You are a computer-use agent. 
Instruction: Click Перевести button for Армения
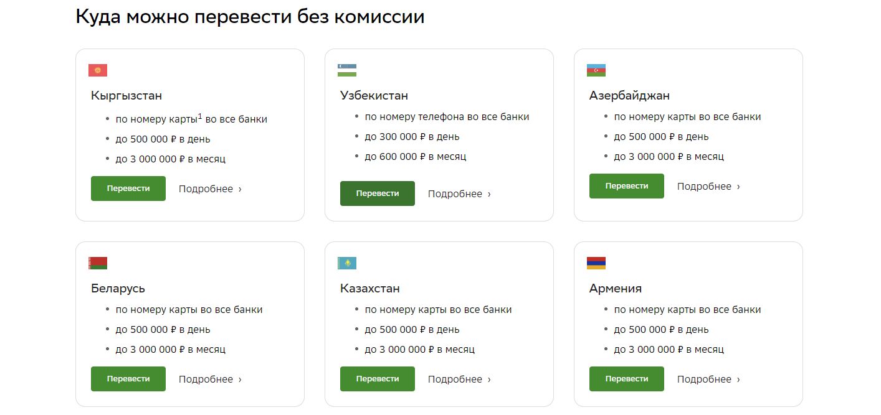point(627,379)
